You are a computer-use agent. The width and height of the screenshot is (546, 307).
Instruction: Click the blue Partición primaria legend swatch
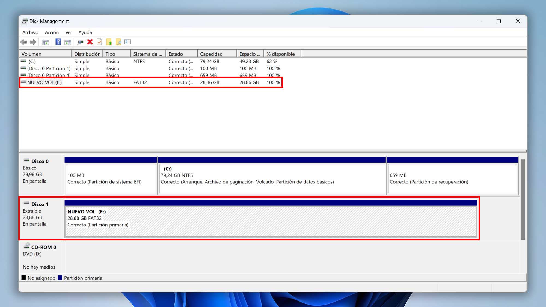point(60,278)
